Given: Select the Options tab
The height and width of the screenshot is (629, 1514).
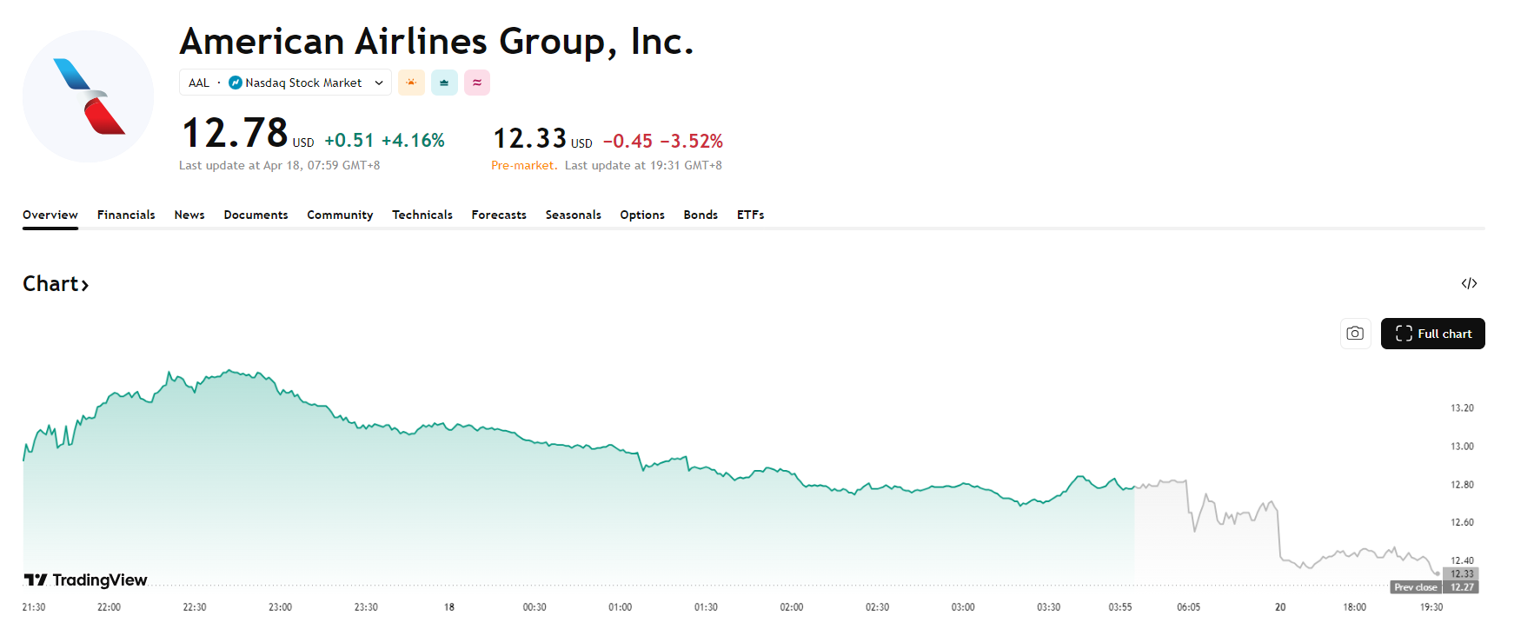Looking at the screenshot, I should (x=642, y=215).
